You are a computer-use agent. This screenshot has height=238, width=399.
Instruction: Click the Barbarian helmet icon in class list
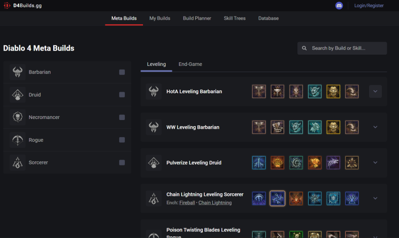[18, 72]
